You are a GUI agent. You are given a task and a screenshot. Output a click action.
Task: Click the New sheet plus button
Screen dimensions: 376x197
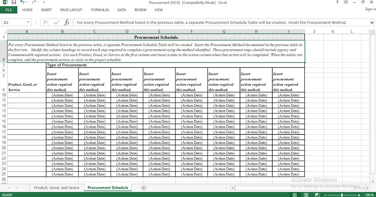(x=144, y=188)
